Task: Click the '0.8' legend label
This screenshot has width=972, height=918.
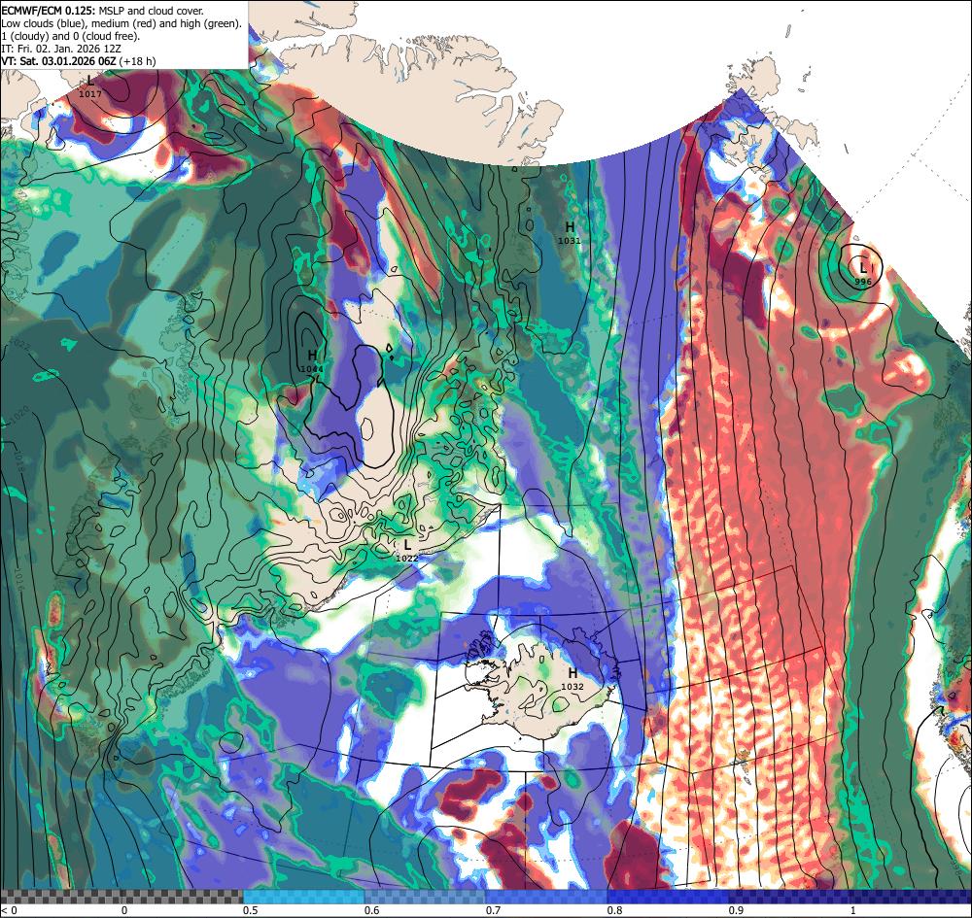Action: tap(615, 910)
